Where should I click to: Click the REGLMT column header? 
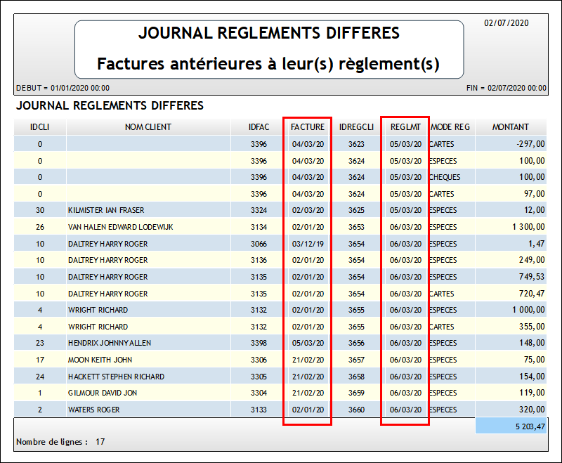click(x=405, y=127)
